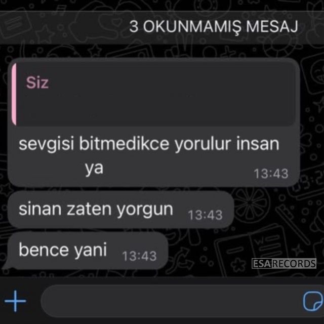Click the ESA RECORDS watermark logo
Image resolution: width=324 pixels, height=324 pixels.
[284, 263]
